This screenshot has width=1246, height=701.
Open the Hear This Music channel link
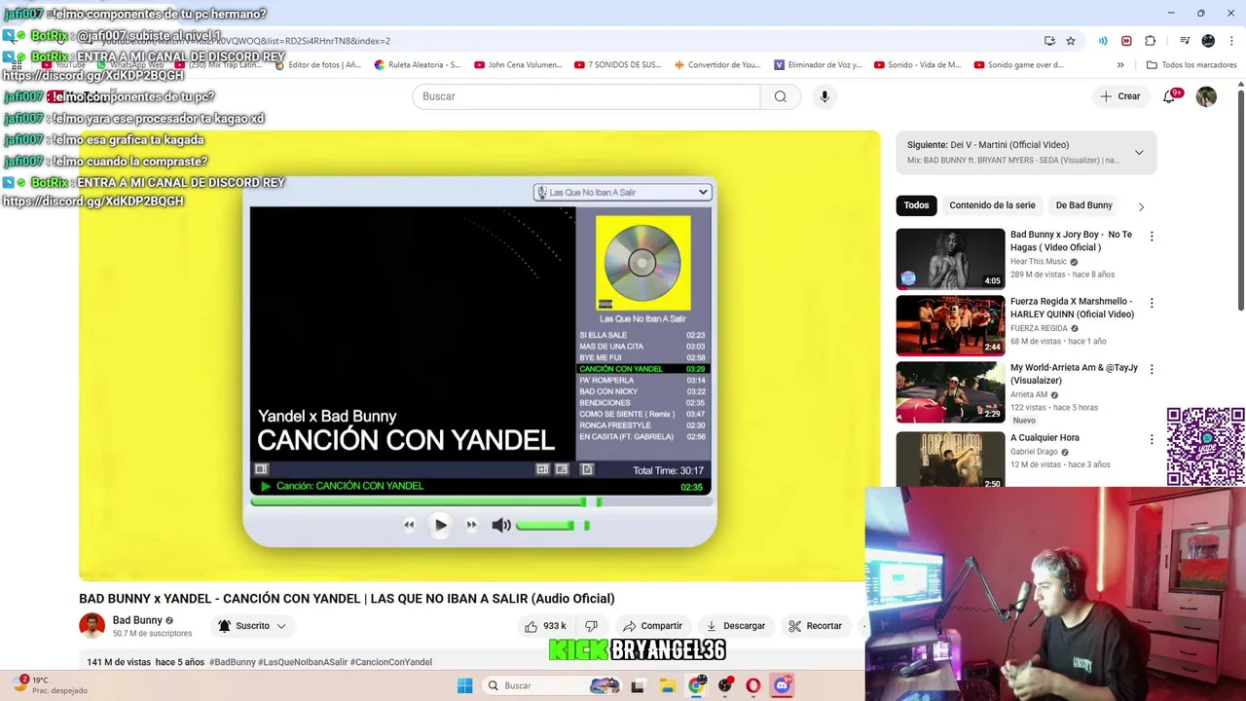[1039, 262]
